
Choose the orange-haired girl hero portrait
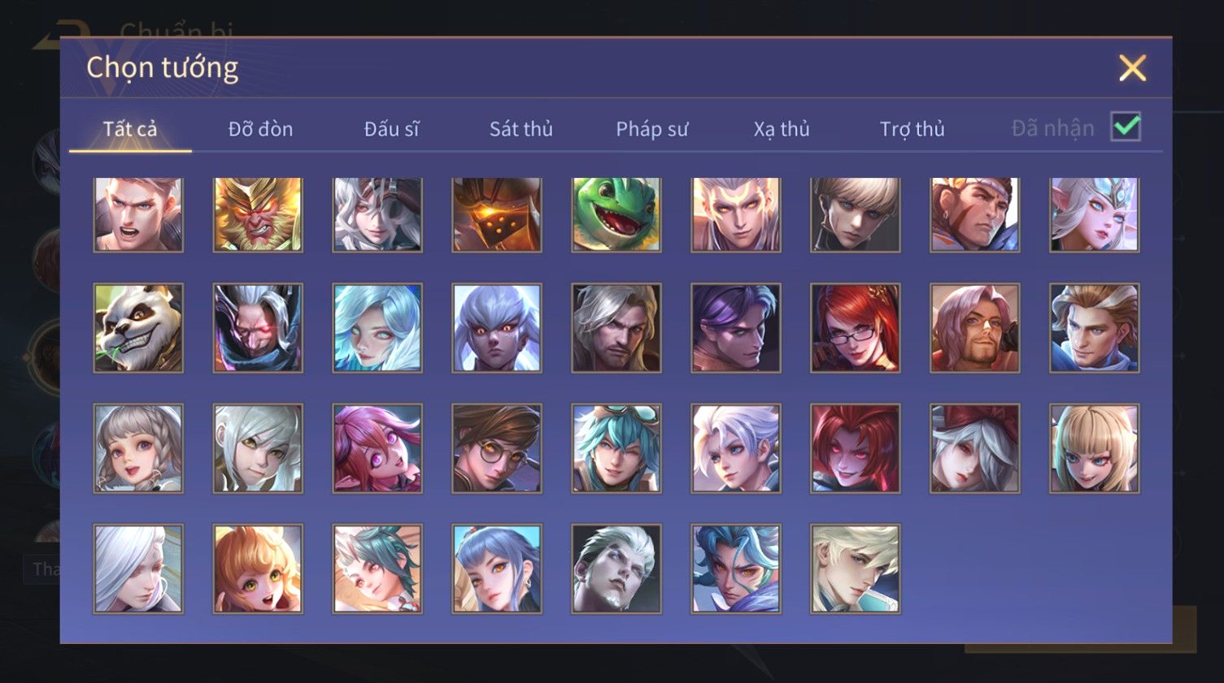tap(258, 568)
